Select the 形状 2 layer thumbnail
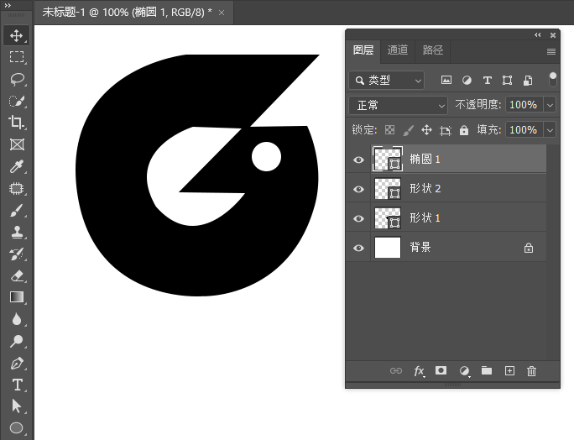The image size is (574, 440). [388, 189]
